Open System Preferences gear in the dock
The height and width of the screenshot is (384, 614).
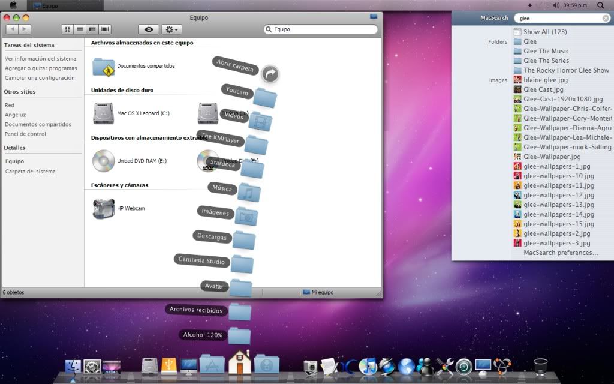click(x=92, y=367)
